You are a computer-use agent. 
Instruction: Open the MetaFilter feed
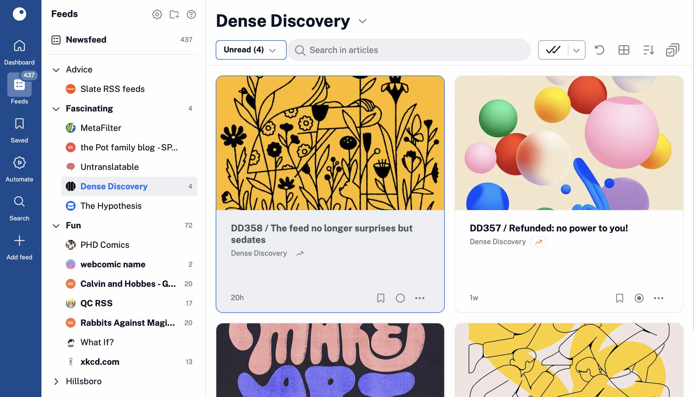[101, 128]
